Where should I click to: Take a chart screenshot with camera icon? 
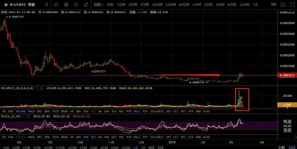pyautogui.click(x=283, y=5)
